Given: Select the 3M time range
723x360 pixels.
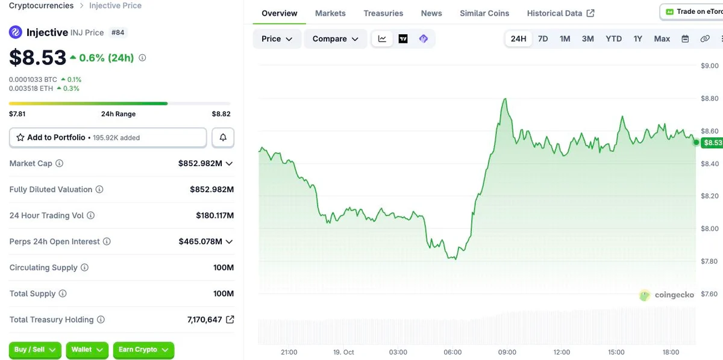Looking at the screenshot, I should 588,39.
